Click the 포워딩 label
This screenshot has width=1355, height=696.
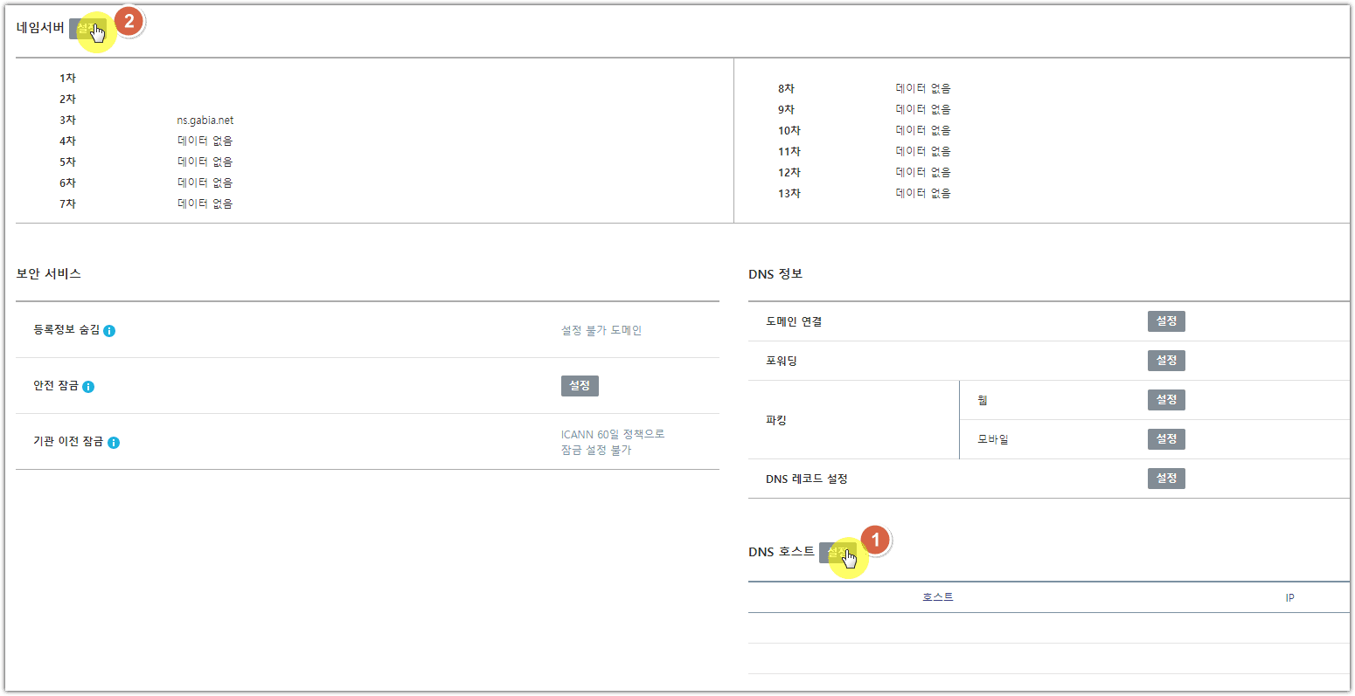click(782, 361)
